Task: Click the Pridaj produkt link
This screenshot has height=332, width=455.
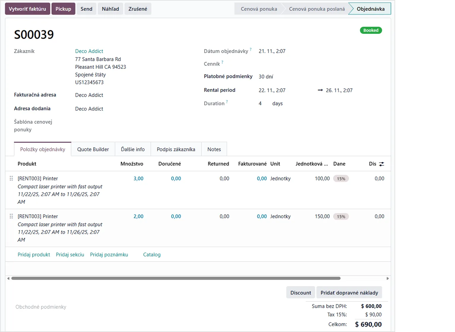Action: [34, 255]
